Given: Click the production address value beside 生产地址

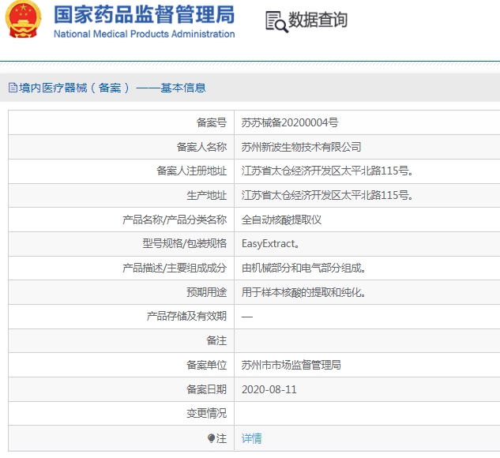Looking at the screenshot, I should coord(327,195).
